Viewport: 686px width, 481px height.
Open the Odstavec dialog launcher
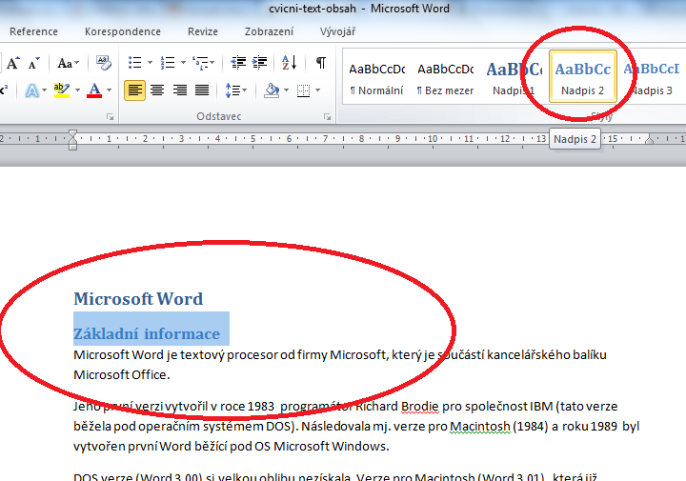(327, 117)
